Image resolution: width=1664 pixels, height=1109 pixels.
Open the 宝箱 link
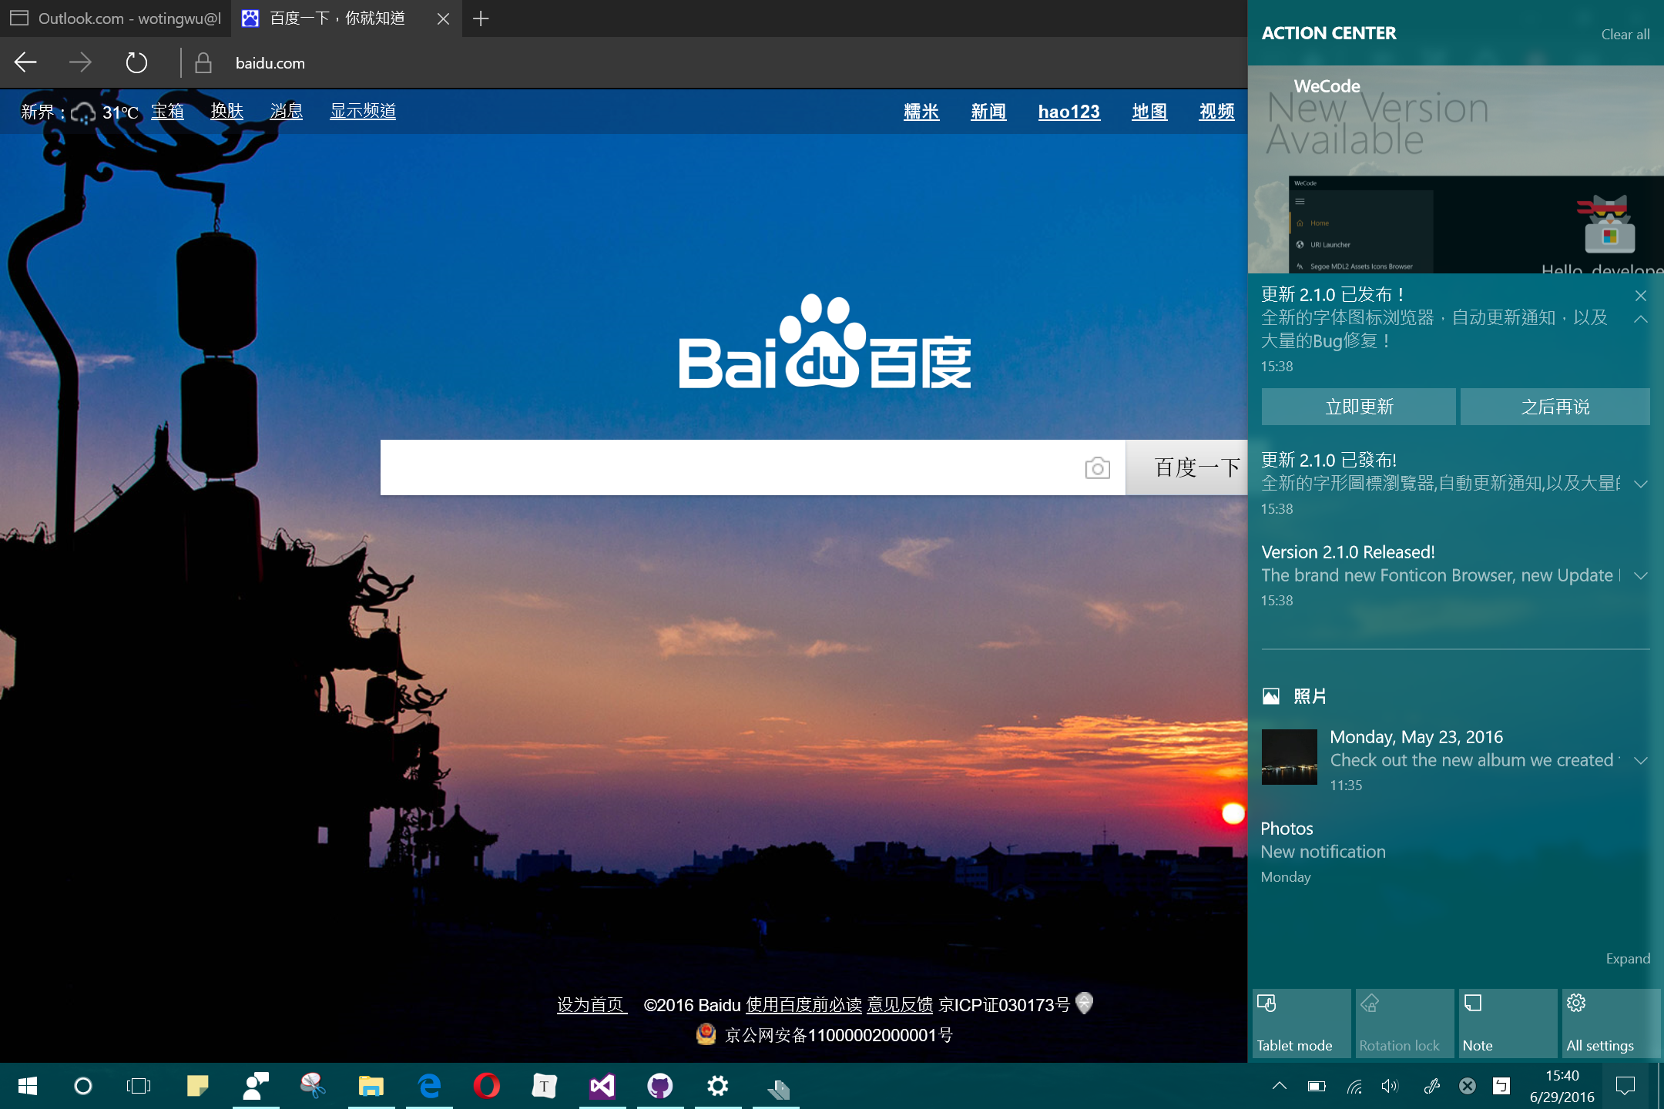pos(167,112)
